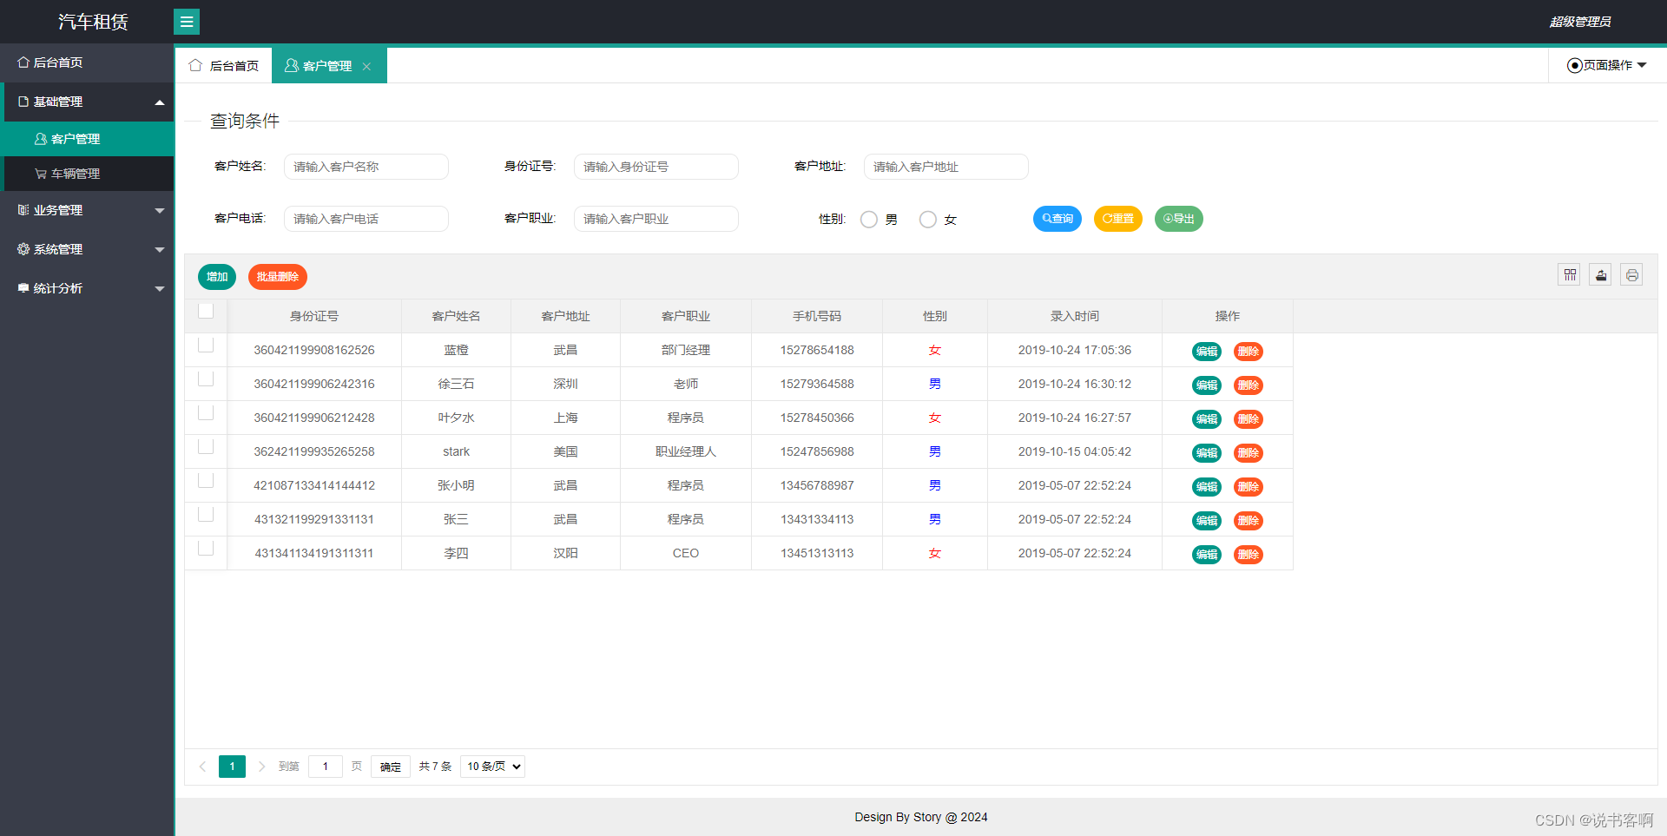Go to the previous page arrow
Screen dimensions: 1667x836
203,767
